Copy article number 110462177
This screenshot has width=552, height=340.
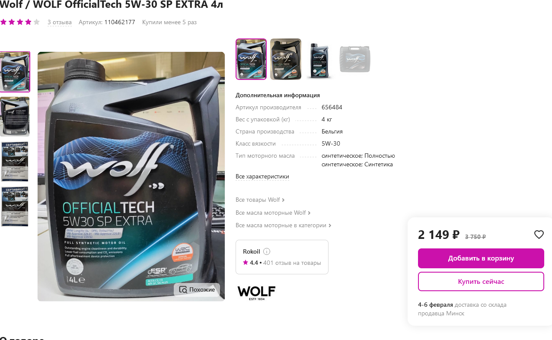[120, 22]
